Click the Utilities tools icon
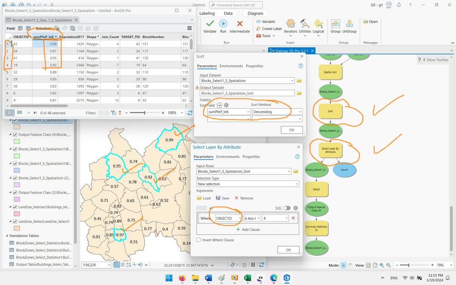 point(305,24)
